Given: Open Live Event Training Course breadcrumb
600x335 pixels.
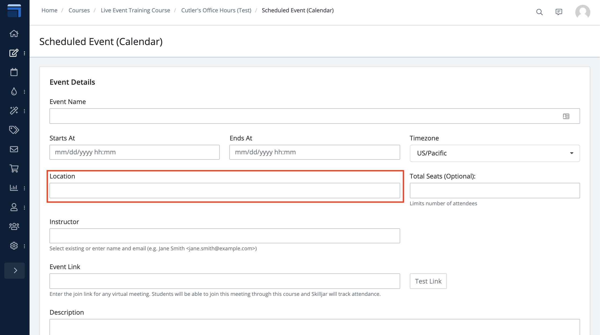Looking at the screenshot, I should pyautogui.click(x=135, y=10).
